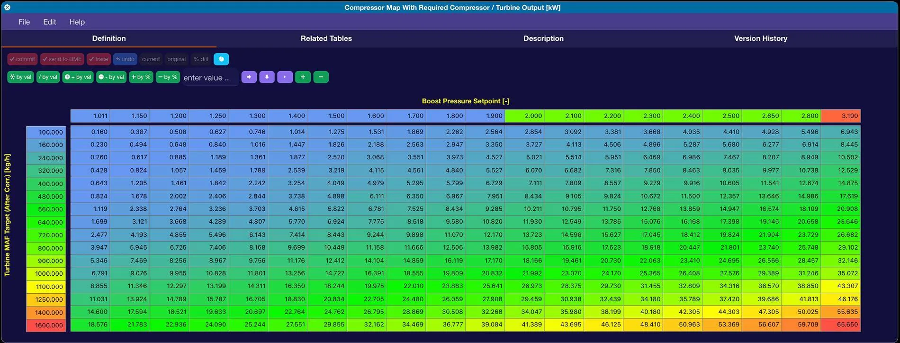The height and width of the screenshot is (343, 900).
Task: Select table cell with value 10.449
Action: (327, 247)
